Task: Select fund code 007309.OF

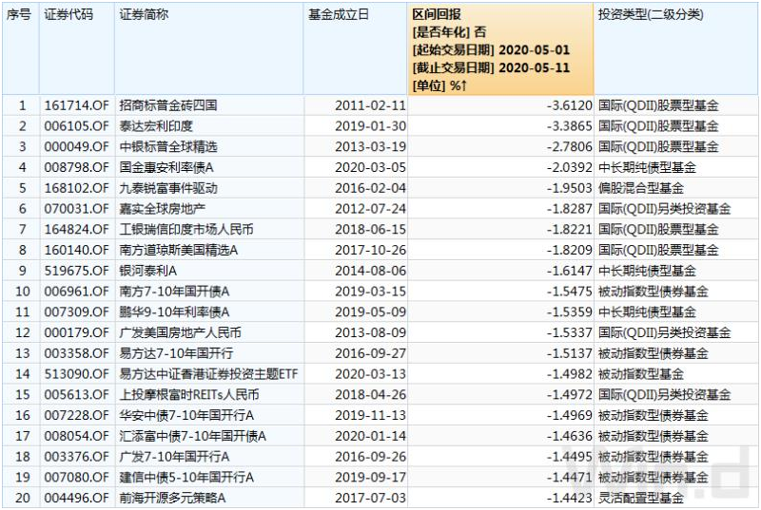Action: click(x=77, y=312)
